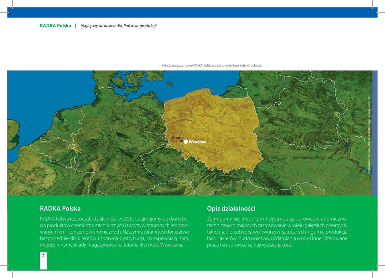Click the 'RADKA Polska' section heading

click(60, 208)
